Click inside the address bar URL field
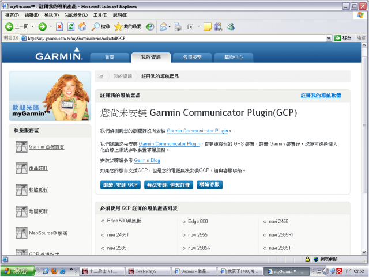The height and width of the screenshot is (277, 369). coord(173,38)
